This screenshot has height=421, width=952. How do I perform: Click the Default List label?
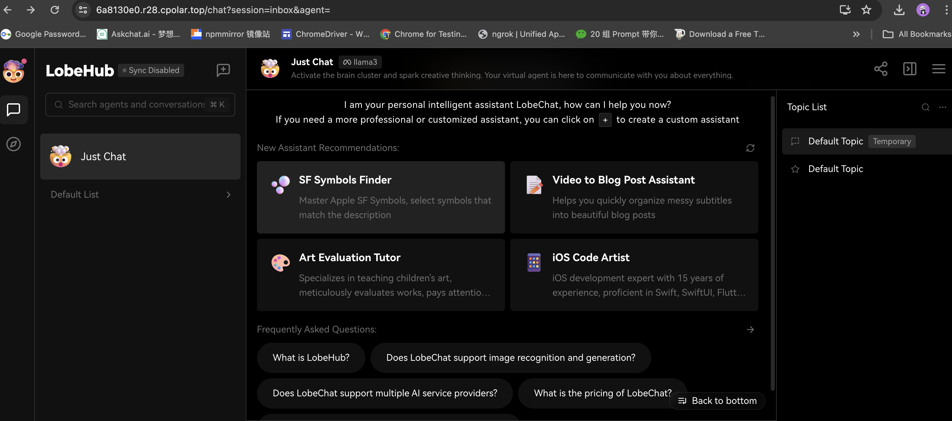pyautogui.click(x=75, y=194)
